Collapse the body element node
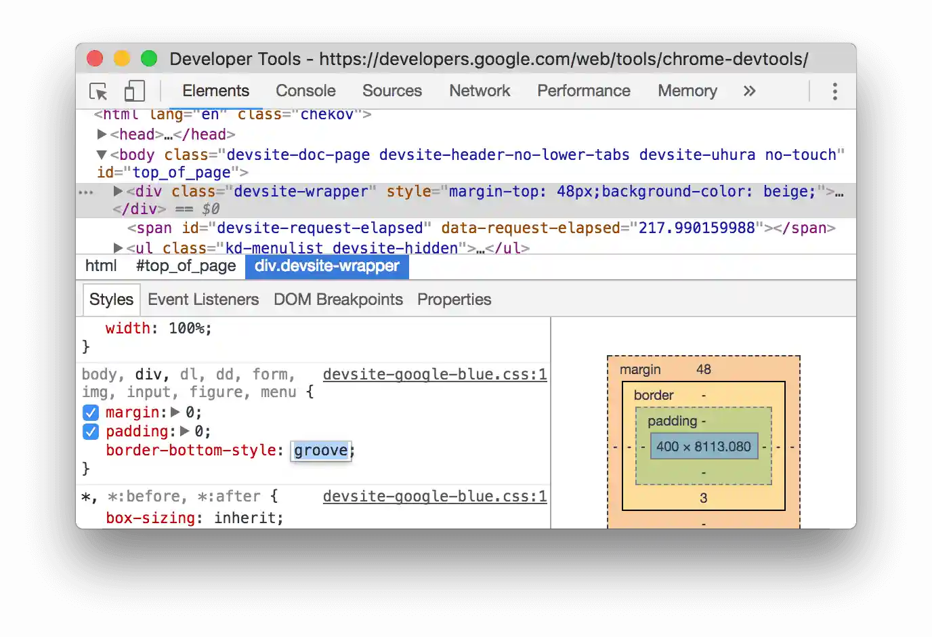Image resolution: width=932 pixels, height=637 pixels. pos(102,155)
